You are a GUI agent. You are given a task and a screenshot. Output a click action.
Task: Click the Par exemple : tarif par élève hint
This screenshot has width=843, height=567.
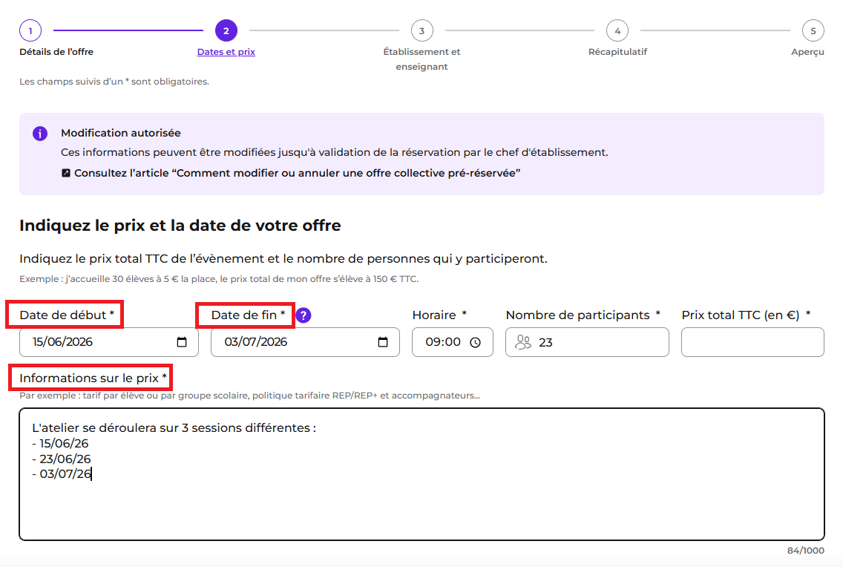[x=249, y=396]
